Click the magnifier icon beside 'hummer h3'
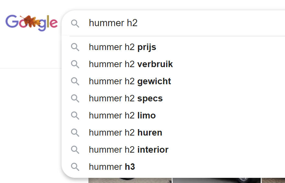The image size is (285, 183). click(x=75, y=167)
